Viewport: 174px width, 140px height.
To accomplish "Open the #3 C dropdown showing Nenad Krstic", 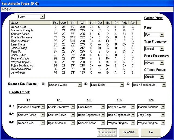I will [31, 123].
